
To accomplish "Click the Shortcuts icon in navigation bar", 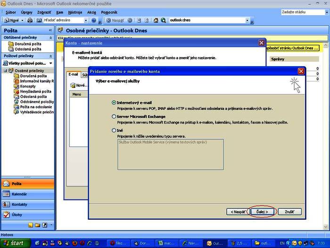I will coord(45,225).
